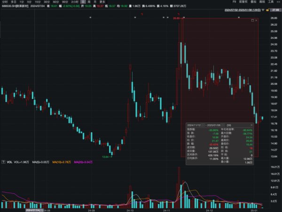
Task: Open the 前复权 adjustment dropdown
Action: tap(243, 2)
